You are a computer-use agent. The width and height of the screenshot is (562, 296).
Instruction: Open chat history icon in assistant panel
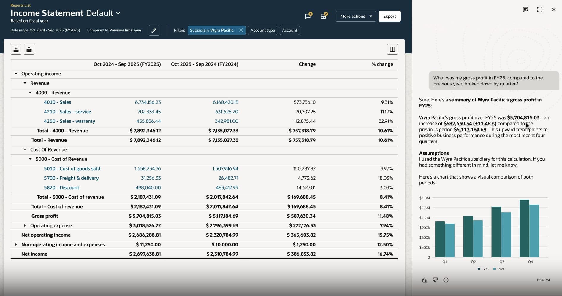click(x=525, y=9)
